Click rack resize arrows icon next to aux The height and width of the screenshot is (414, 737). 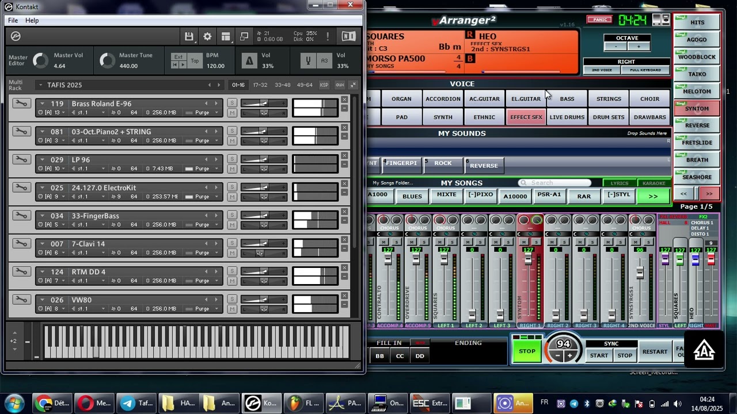353,85
